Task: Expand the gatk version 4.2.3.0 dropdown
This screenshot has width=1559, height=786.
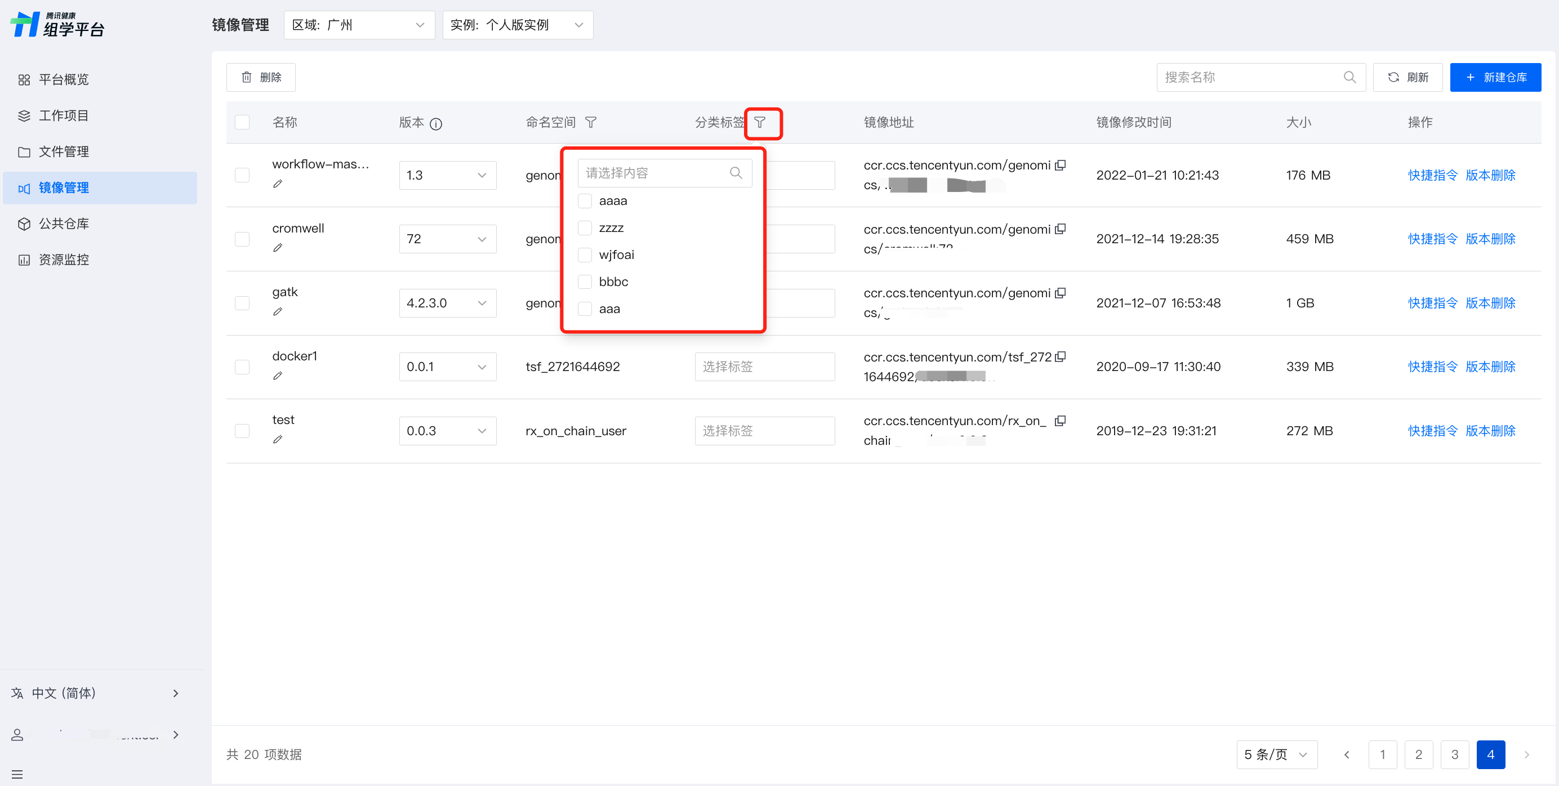Action: (447, 303)
